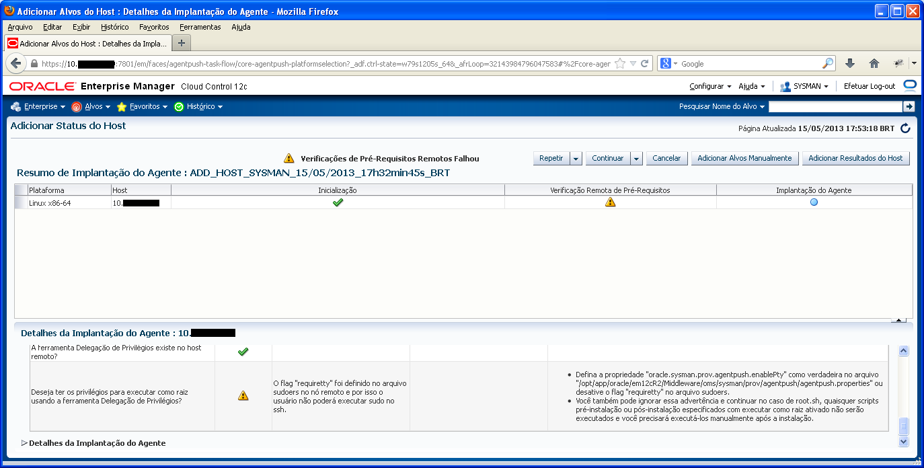Open dropdown arrow next to Continuar
Image resolution: width=924 pixels, height=468 pixels.
(x=637, y=158)
